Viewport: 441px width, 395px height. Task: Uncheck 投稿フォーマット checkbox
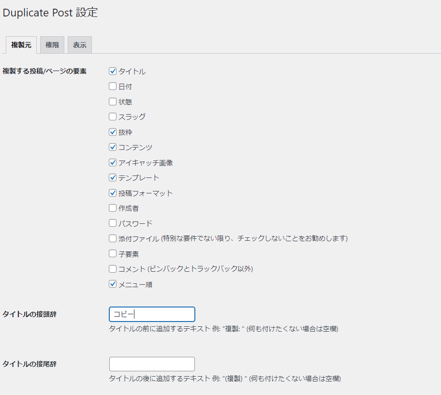[x=113, y=193]
